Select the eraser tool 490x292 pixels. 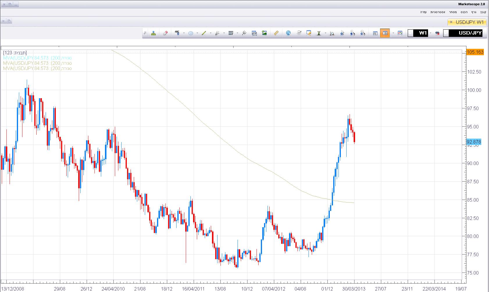point(165,33)
